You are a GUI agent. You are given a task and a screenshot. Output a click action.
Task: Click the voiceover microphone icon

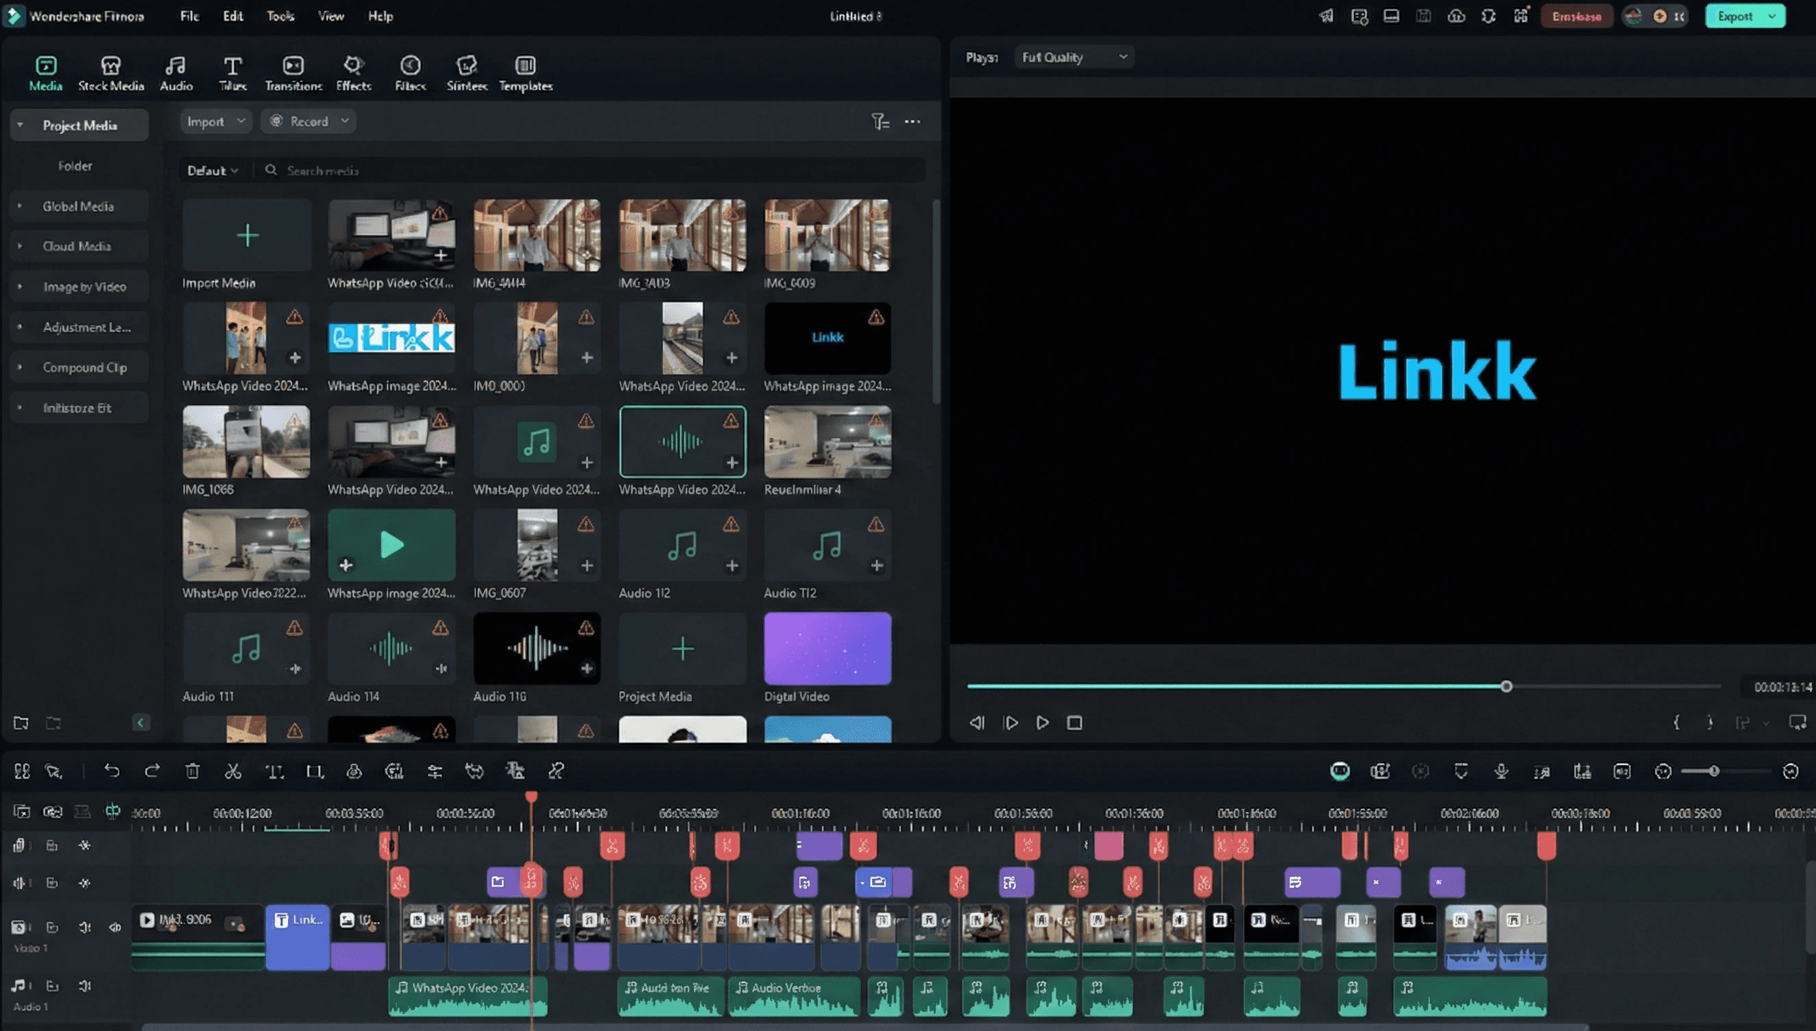click(1501, 771)
